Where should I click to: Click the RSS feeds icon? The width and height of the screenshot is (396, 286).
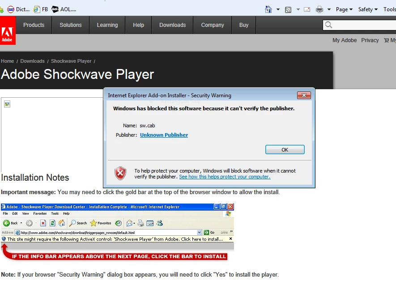288,9
